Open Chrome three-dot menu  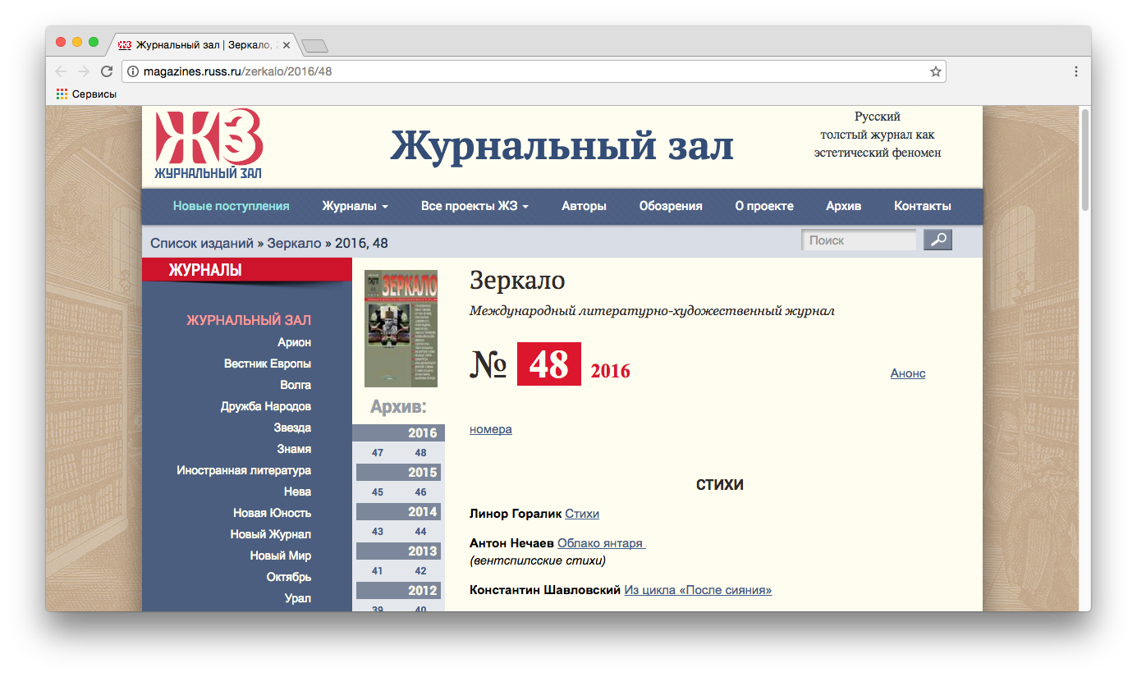pos(1075,71)
